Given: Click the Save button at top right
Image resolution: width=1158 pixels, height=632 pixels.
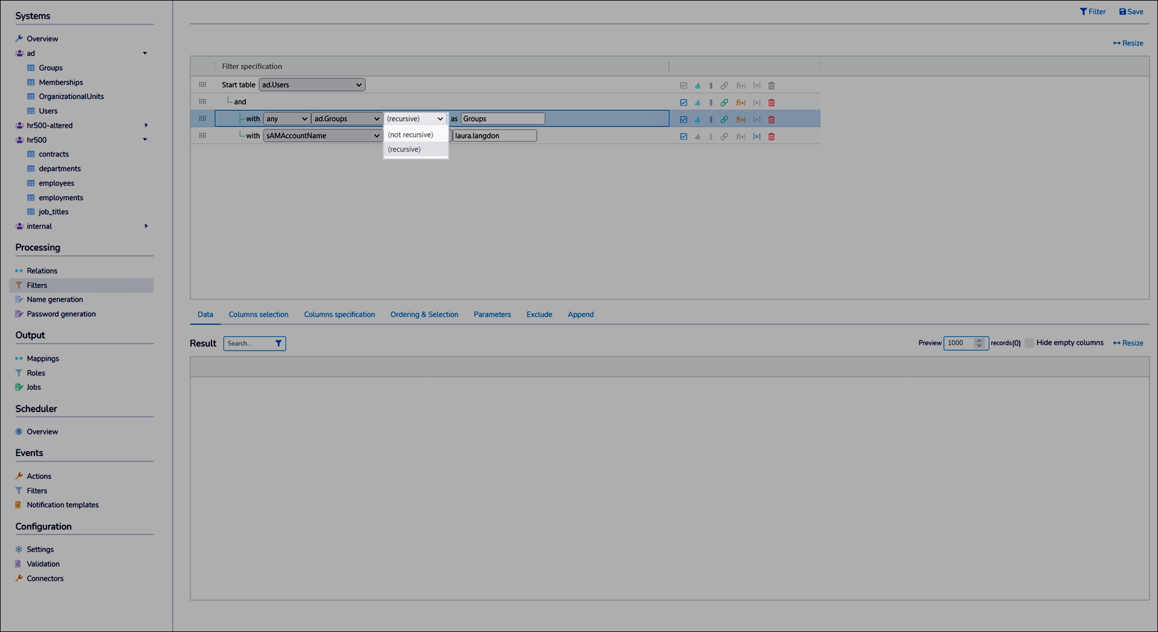Looking at the screenshot, I should coord(1131,11).
